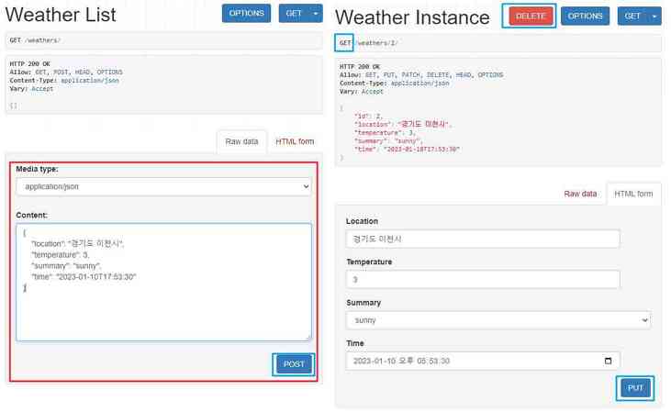The width and height of the screenshot is (671, 412).
Task: Switch to Raw data tab in Weather Instance
Action: pos(580,194)
